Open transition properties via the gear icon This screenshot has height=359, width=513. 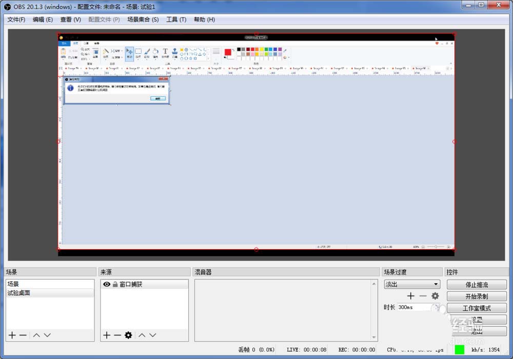[435, 296]
